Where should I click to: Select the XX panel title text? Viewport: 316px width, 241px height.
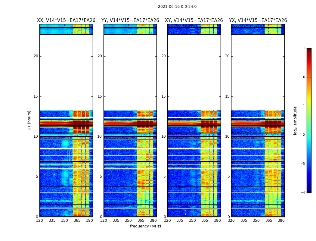coord(66,20)
